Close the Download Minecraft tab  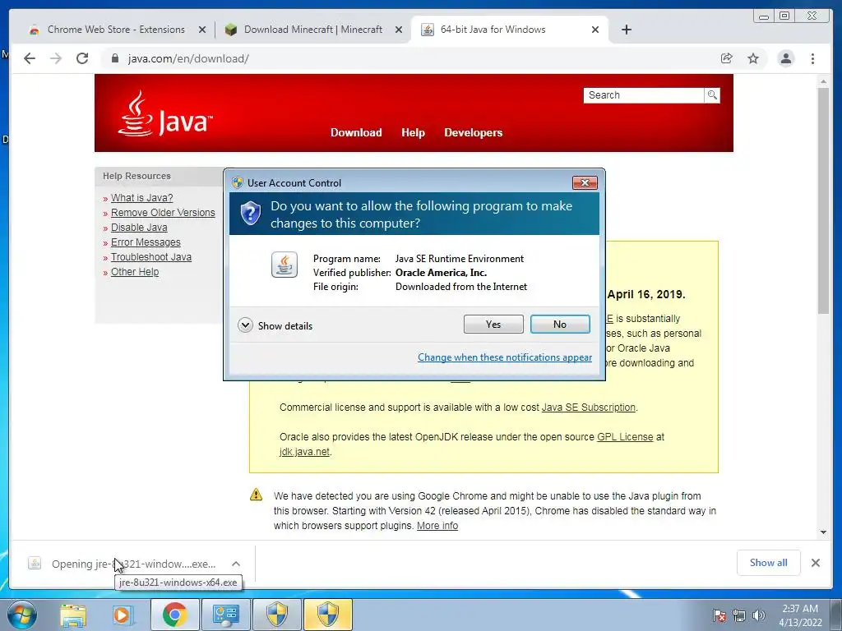tap(399, 30)
